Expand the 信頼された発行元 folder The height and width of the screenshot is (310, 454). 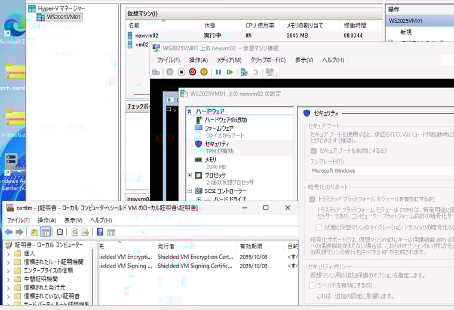tap(8, 288)
